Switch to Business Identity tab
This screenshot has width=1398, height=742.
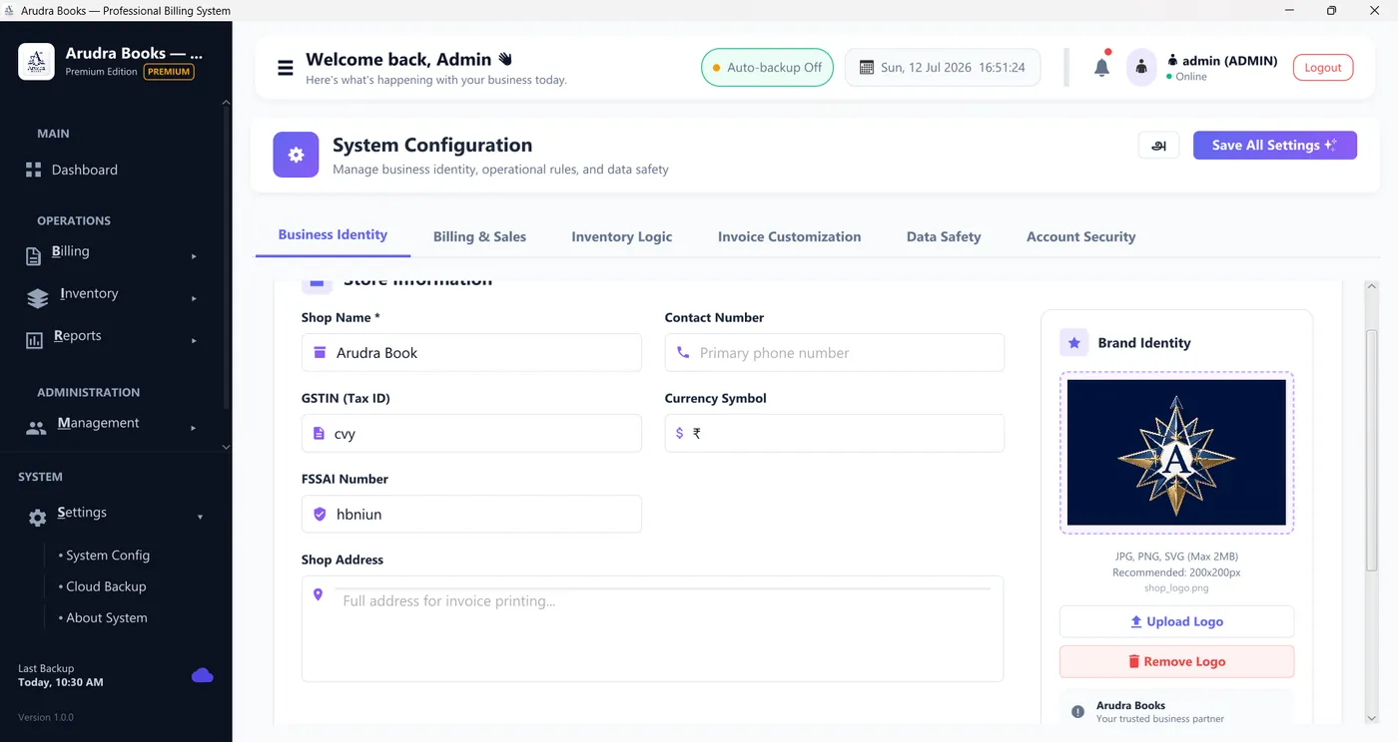(333, 235)
